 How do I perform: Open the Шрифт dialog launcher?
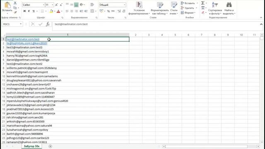coord(62,17)
